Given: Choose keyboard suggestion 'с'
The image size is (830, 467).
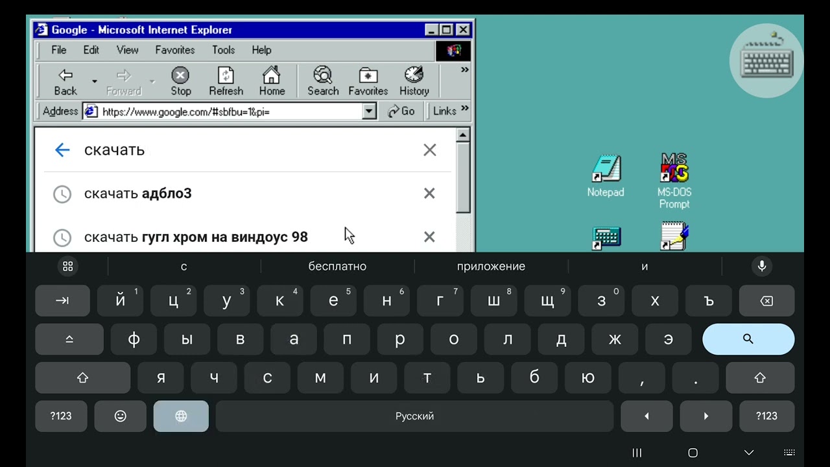Looking at the screenshot, I should (x=184, y=266).
